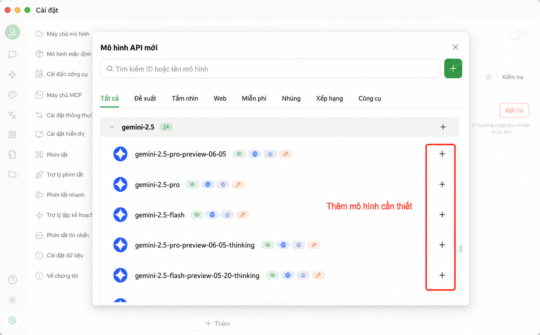Image resolution: width=540 pixels, height=335 pixels.
Task: Open the paintings palette sidebar icon
Action: 13,95
